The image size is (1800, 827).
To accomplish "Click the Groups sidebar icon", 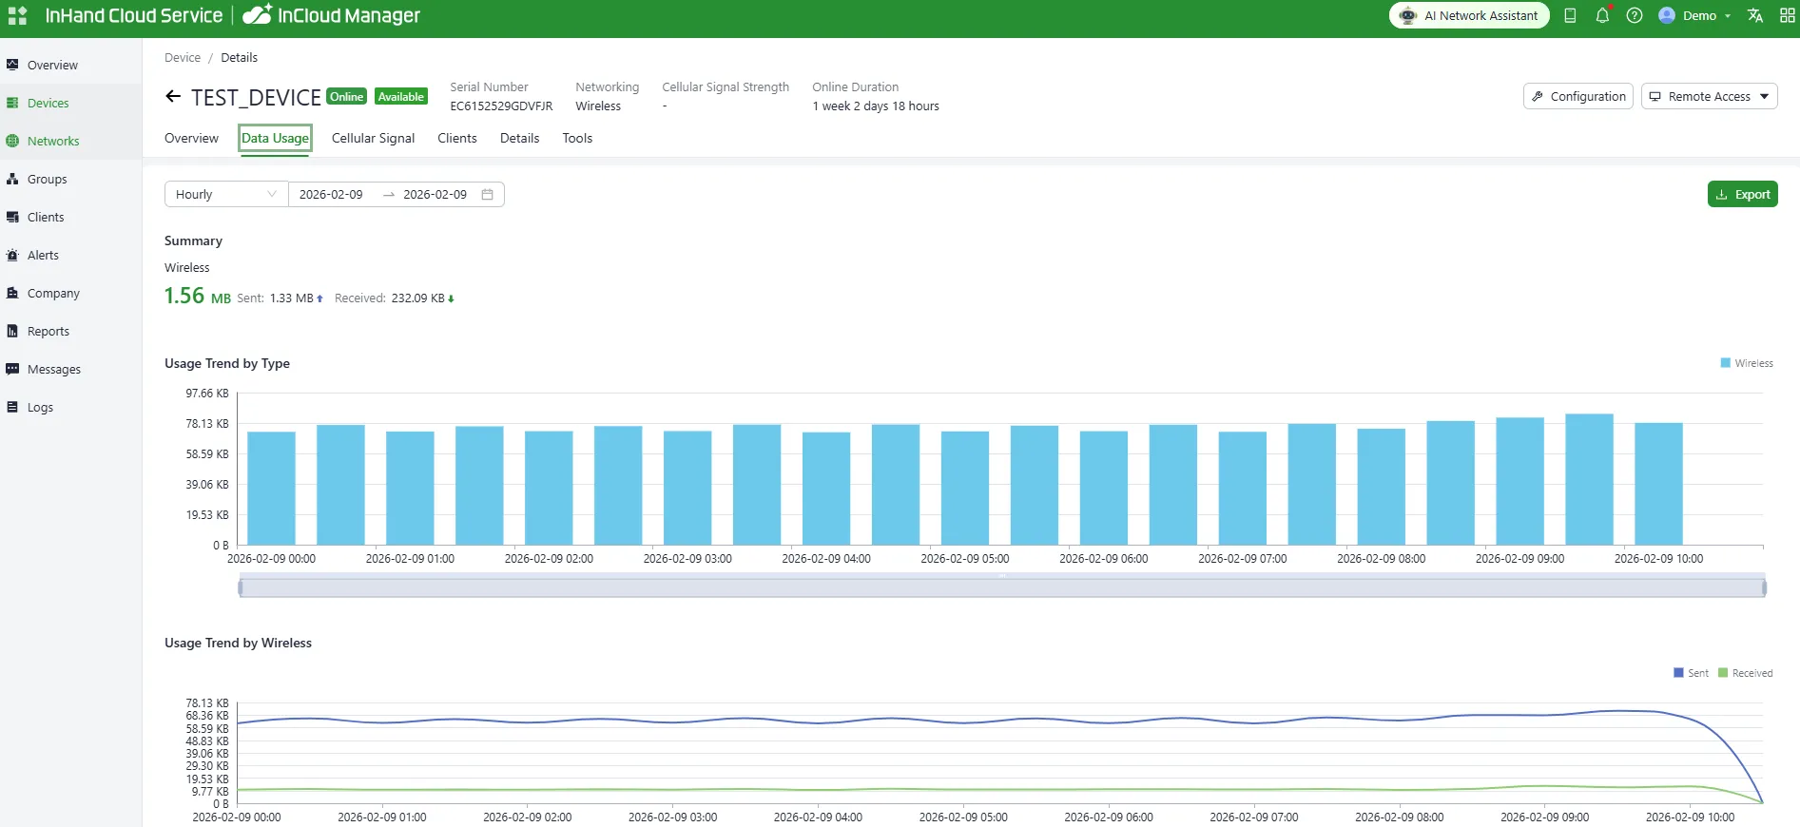I will pos(12,179).
